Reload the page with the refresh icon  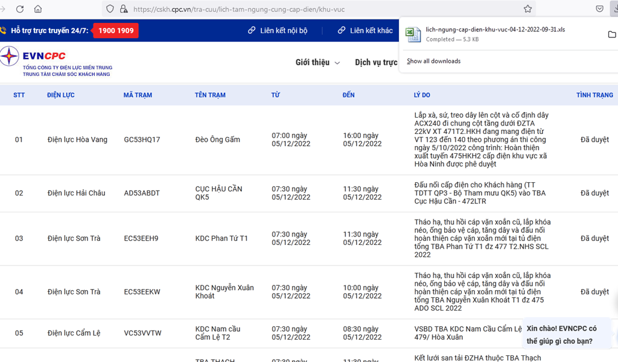coord(20,9)
